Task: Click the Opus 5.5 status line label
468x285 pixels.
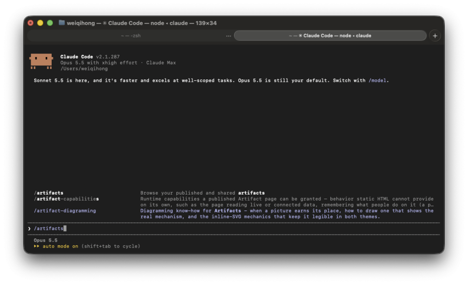Action: (x=45, y=240)
